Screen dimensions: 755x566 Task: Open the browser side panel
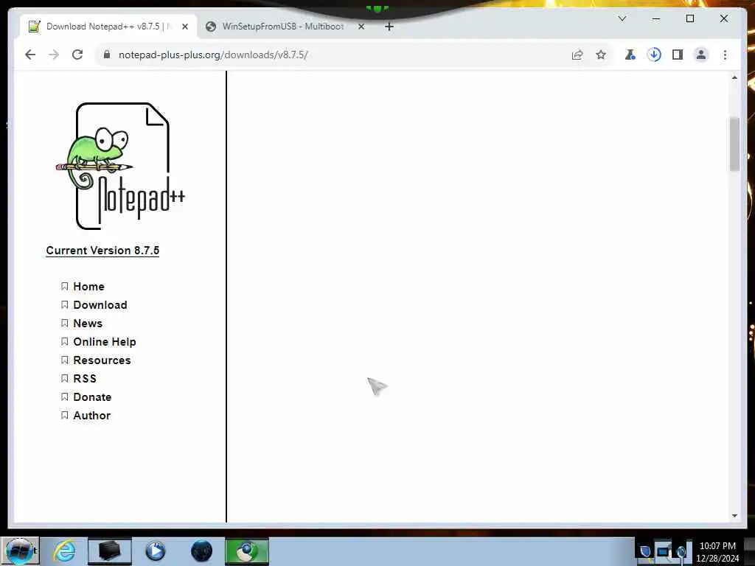[x=678, y=55]
